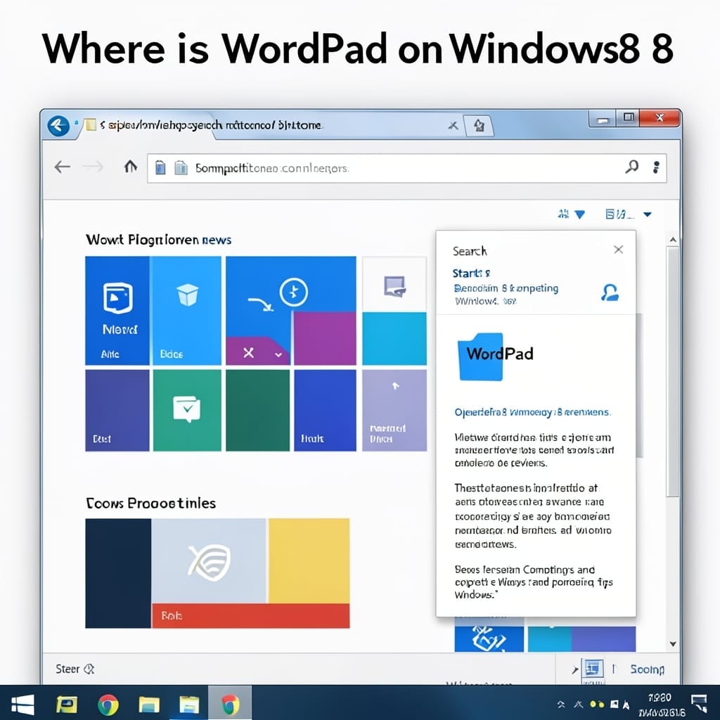Click the white tile with monitor icon
Image resolution: width=720 pixels, height=720 pixels.
(x=394, y=284)
